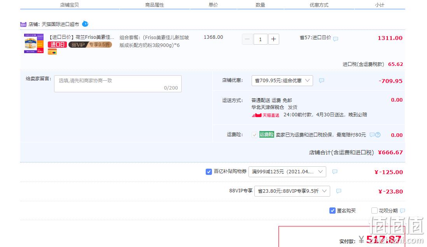Select the 数量 column header
This screenshot has height=247, width=427.
point(260,5)
